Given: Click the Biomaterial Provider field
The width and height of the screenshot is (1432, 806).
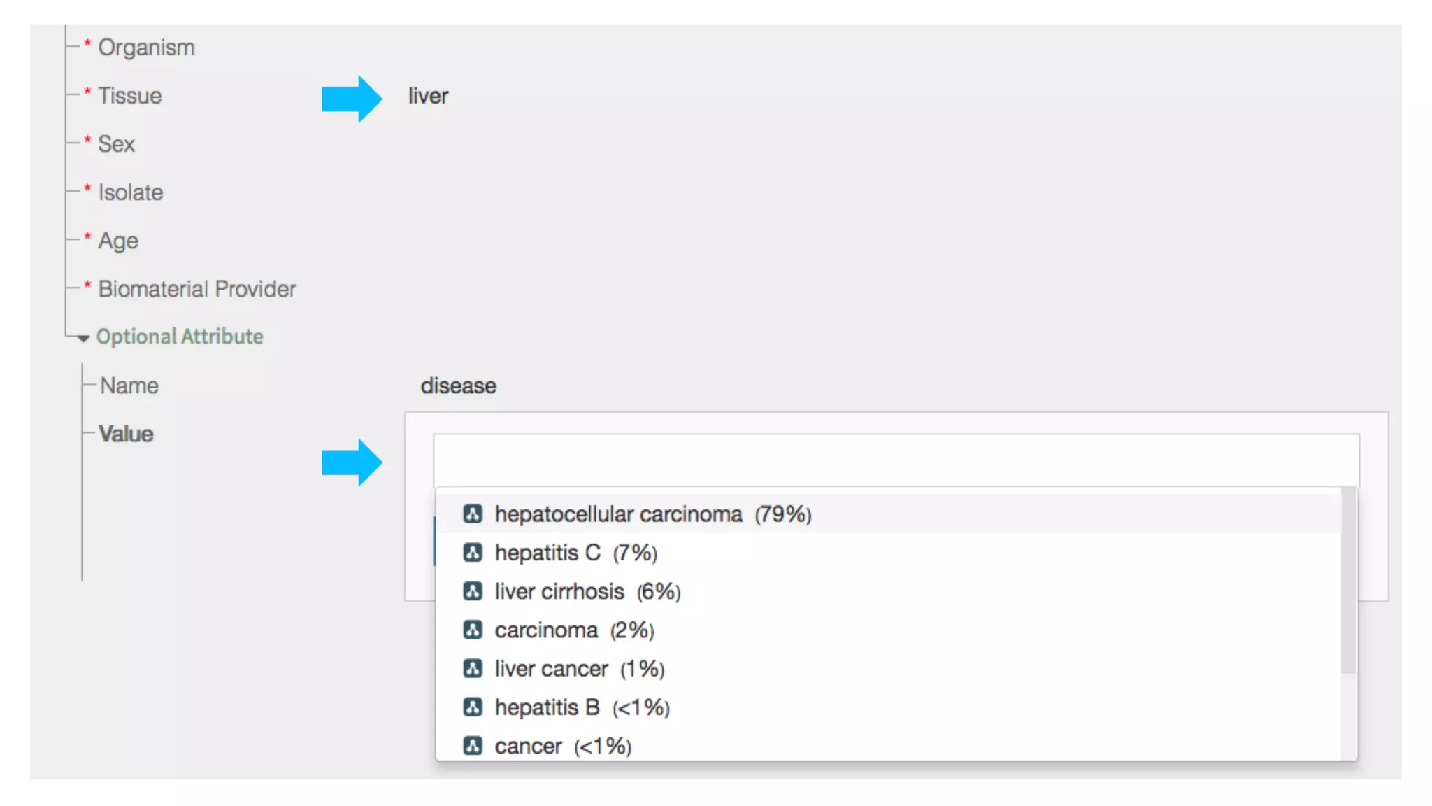Looking at the screenshot, I should pos(197,289).
